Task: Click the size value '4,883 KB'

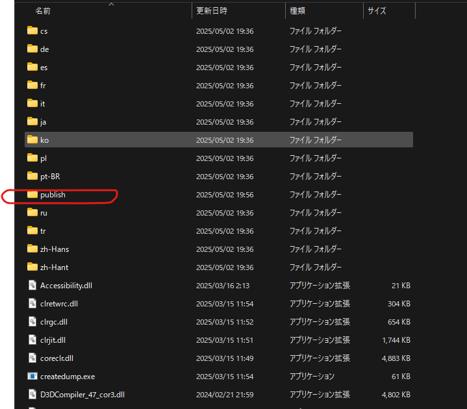Action: tap(396, 358)
